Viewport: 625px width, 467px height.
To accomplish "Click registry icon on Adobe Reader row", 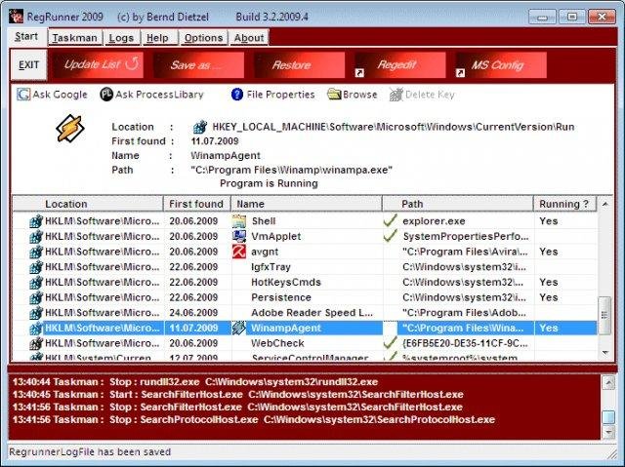I will pyautogui.click(x=36, y=313).
